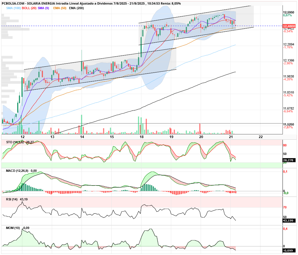
Task: Click the PCBOLSA.COM SOLARIA ENERGIA chart title
Action: click(x=91, y=3)
